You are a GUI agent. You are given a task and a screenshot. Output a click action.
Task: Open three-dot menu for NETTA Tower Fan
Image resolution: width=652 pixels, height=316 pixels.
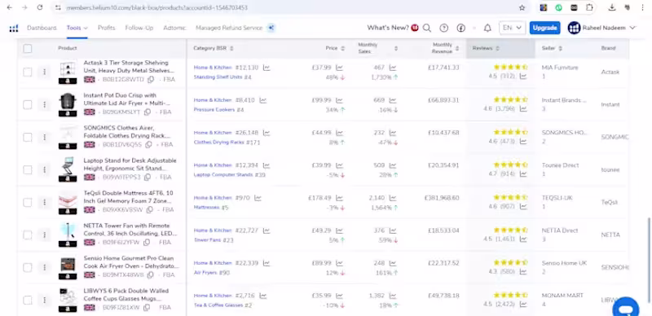point(44,235)
